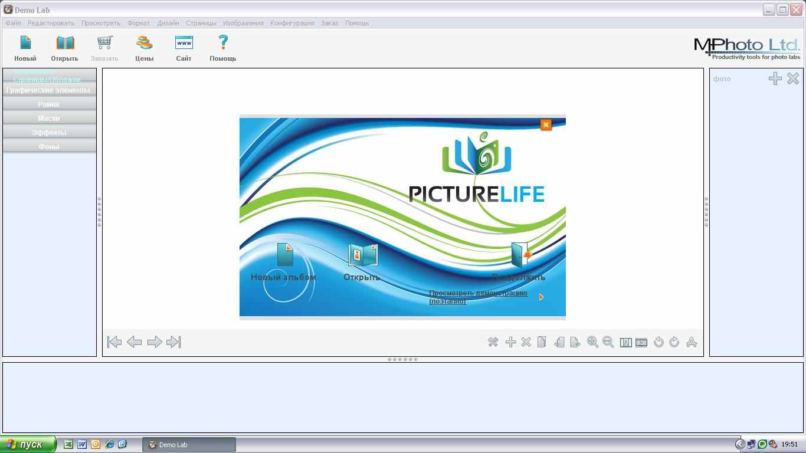Click the letter A text icon
Screen dimensions: 806x453
click(x=692, y=342)
